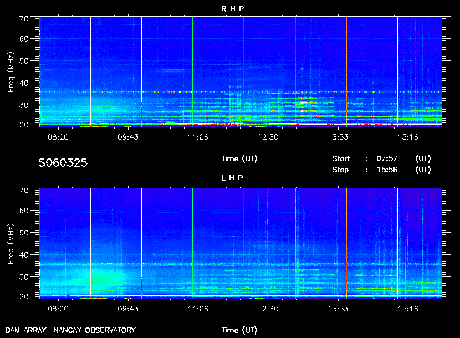Image resolution: width=460 pixels, height=338 pixels.
Task: Click the 20 MHz label on LHP axis
Action: [x=24, y=296]
